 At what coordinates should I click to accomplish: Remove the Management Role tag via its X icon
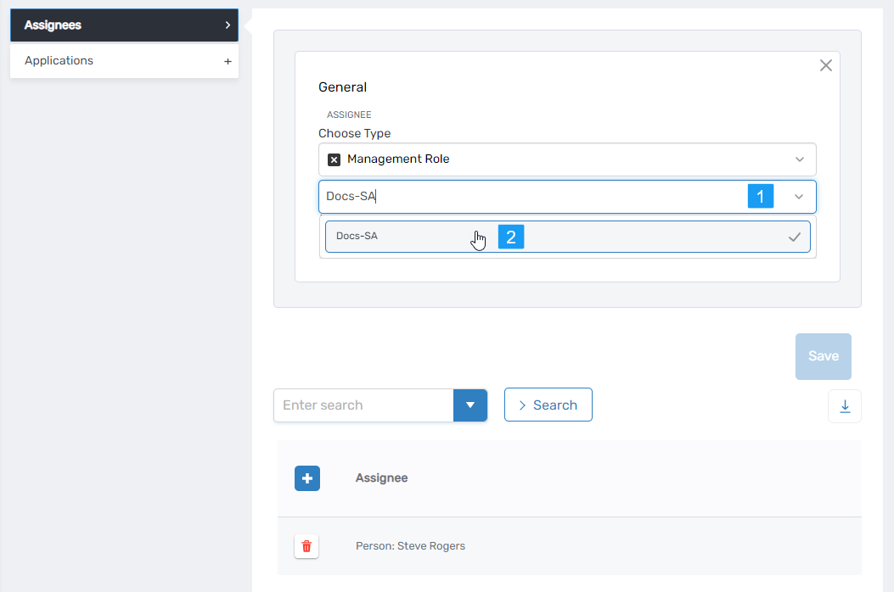(333, 159)
